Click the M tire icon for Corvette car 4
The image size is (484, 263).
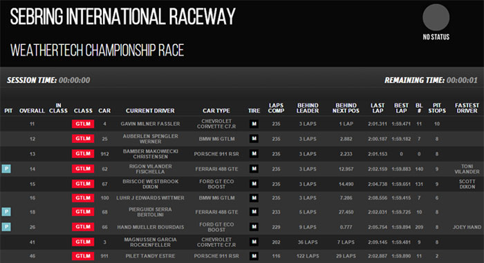click(x=254, y=124)
